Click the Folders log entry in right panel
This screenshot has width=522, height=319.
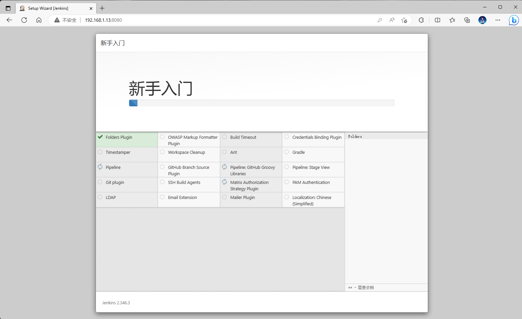pyautogui.click(x=355, y=136)
